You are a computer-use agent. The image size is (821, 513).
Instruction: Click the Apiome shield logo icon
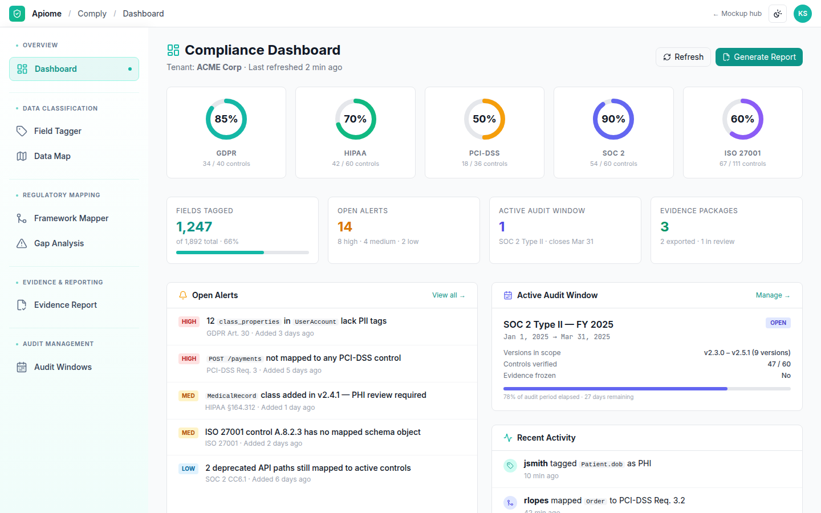click(x=17, y=14)
